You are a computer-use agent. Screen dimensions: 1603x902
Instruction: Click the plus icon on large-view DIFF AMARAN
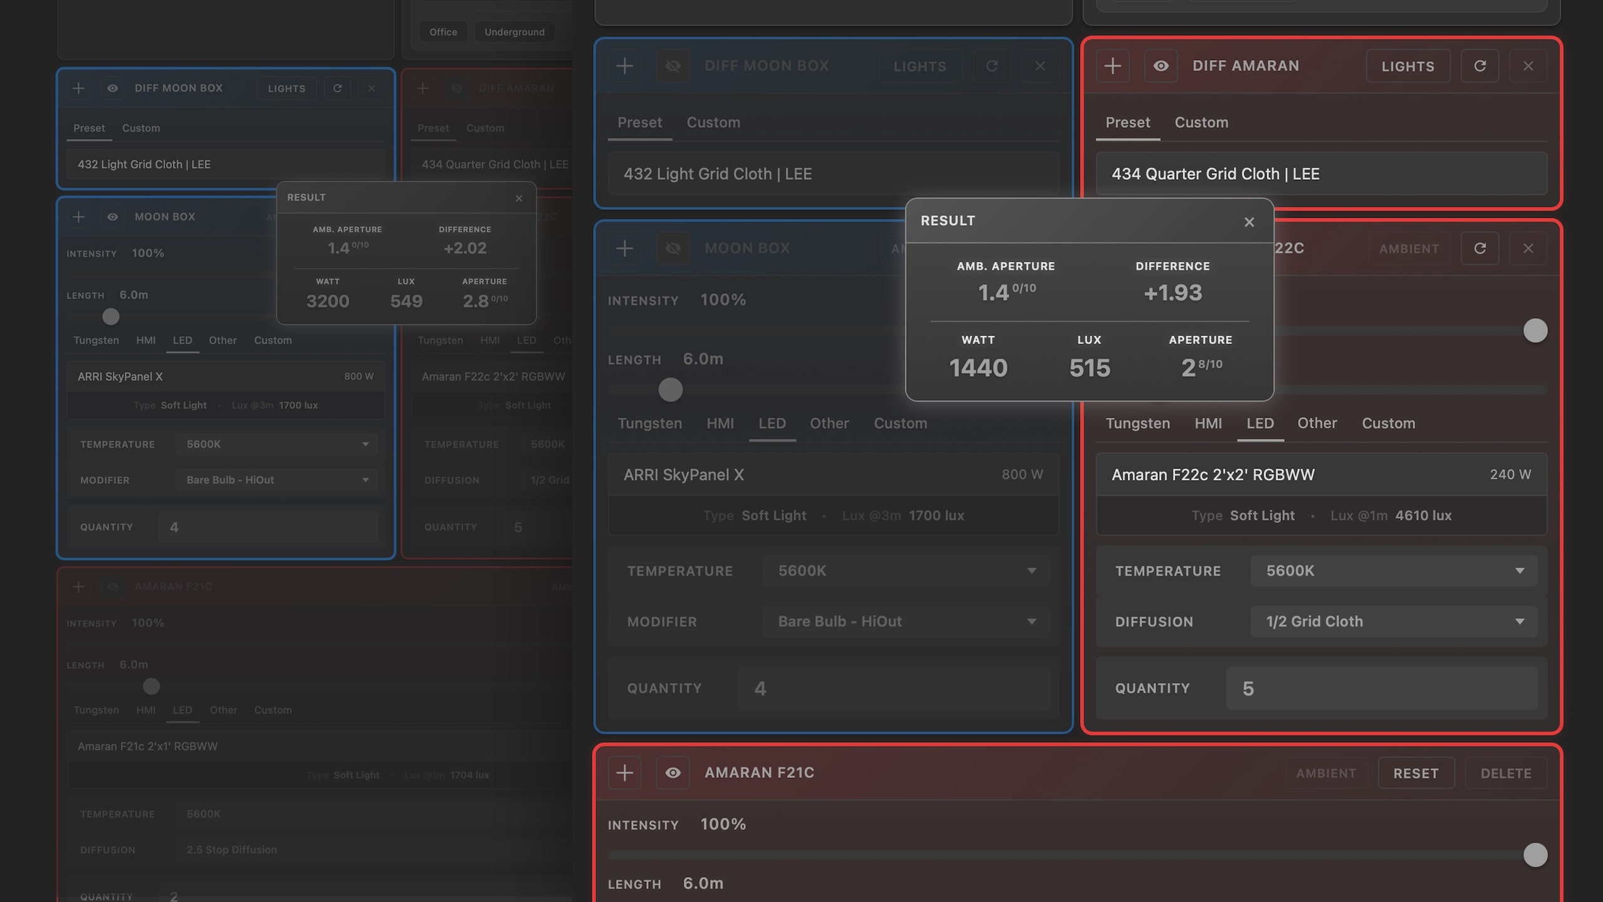click(x=1113, y=66)
